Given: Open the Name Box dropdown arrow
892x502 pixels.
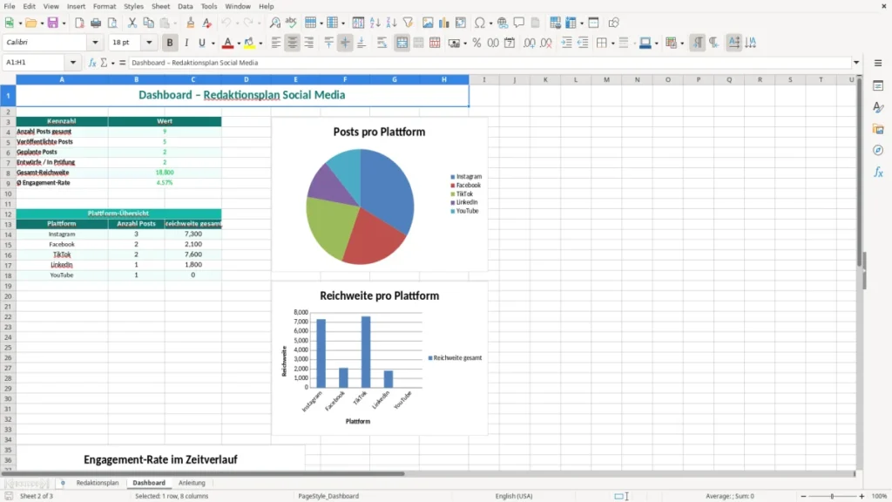Looking at the screenshot, I should [x=73, y=63].
